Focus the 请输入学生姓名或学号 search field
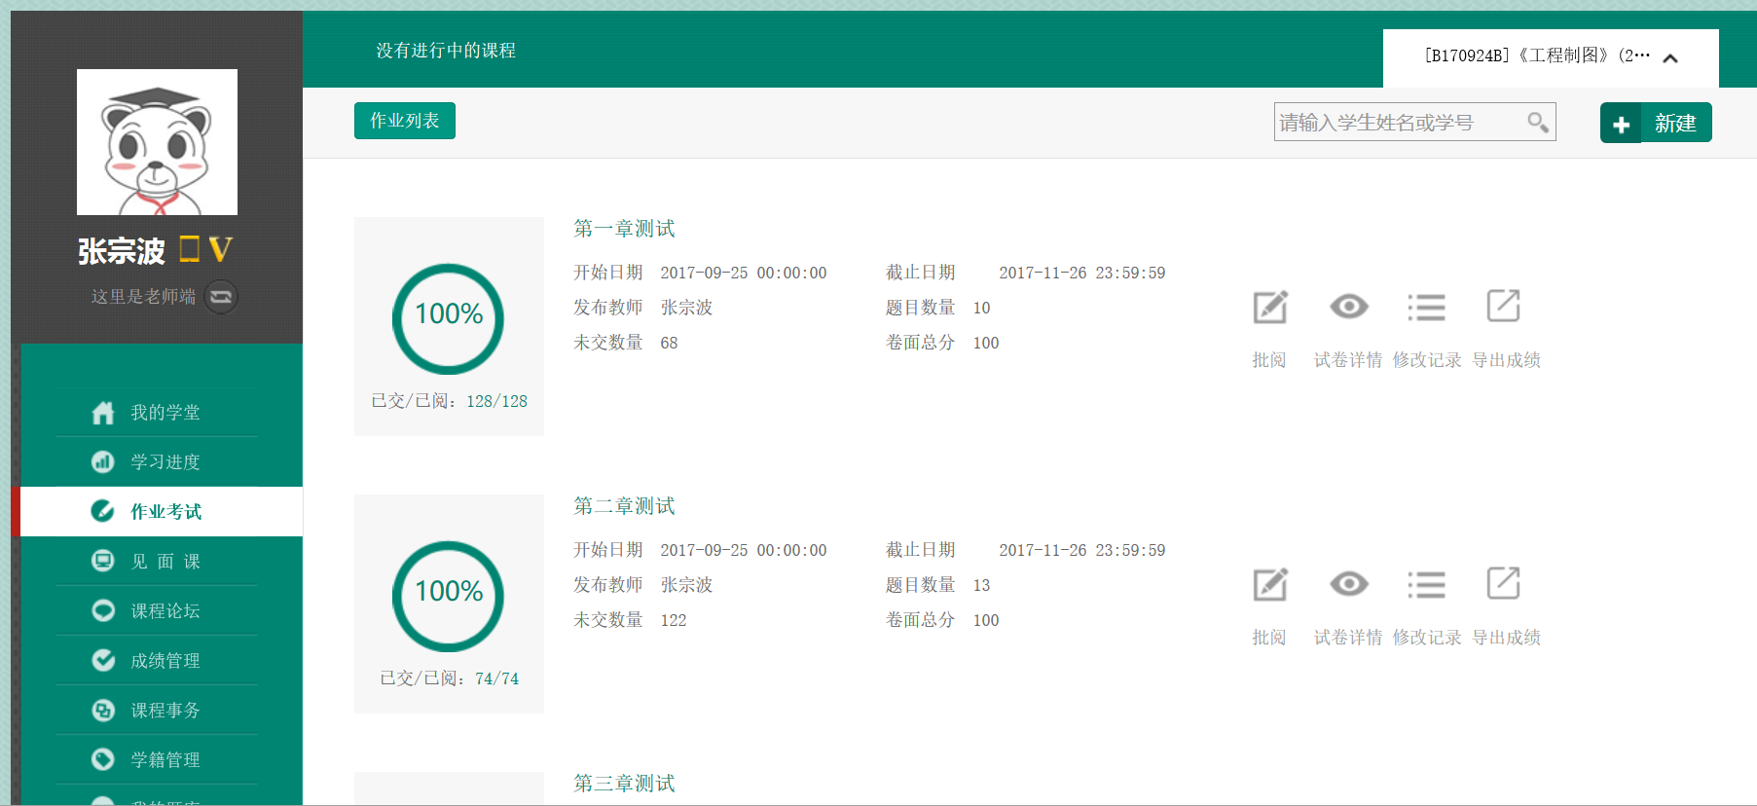Screen dimensions: 1757x806 pos(1414,122)
